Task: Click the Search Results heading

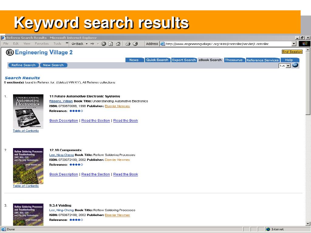Action: click(x=22, y=78)
